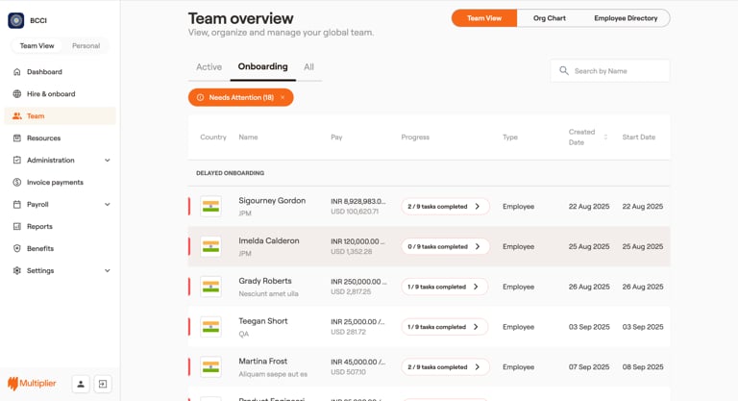Screen dimensions: 738x401
Task: Switch to the All tab
Action: pos(308,67)
